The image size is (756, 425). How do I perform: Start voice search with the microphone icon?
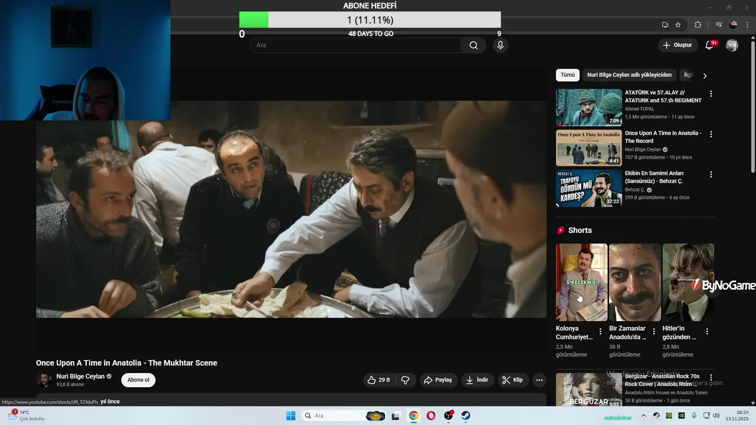500,45
